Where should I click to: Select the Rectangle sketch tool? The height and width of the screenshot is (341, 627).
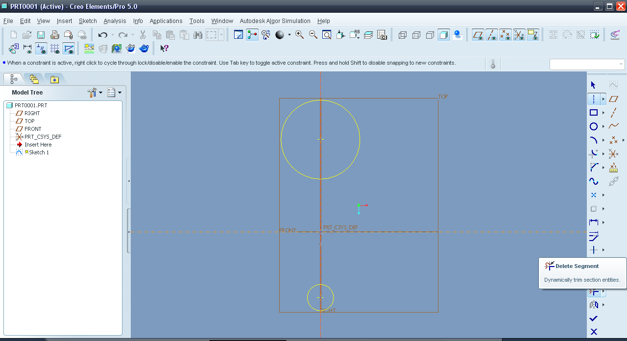(593, 113)
